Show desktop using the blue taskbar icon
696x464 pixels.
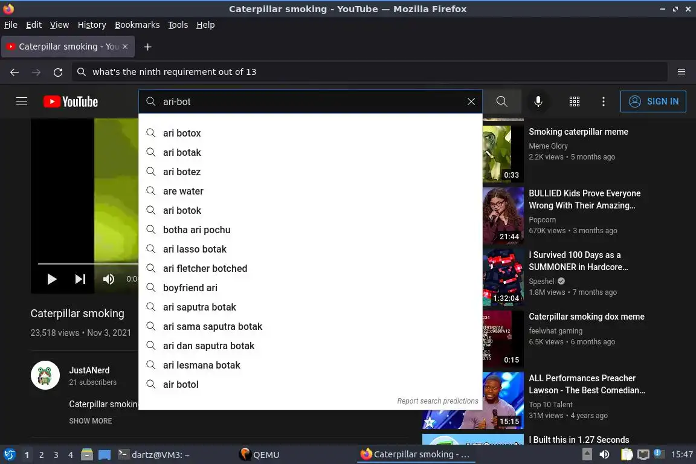105,455
